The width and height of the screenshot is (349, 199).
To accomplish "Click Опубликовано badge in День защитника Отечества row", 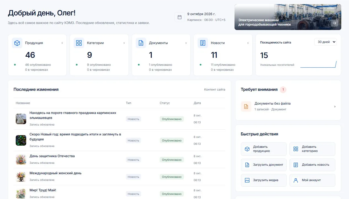I will pyautogui.click(x=172, y=160).
